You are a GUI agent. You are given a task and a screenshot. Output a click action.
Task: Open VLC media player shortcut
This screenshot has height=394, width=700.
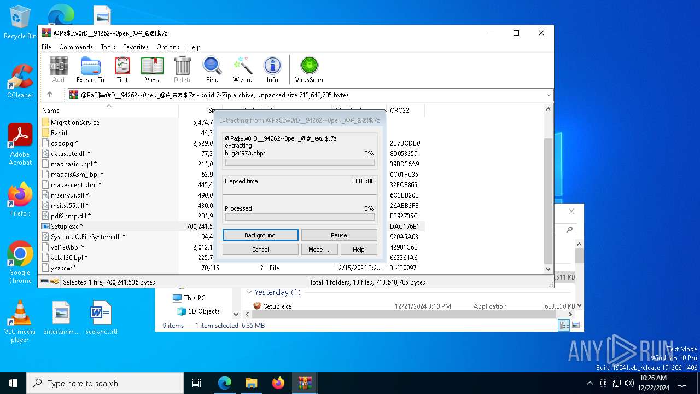coord(20,322)
